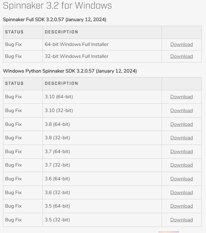Download Python 3.6 (32-bit) SDK
This screenshot has height=233, width=206.
(182, 193)
